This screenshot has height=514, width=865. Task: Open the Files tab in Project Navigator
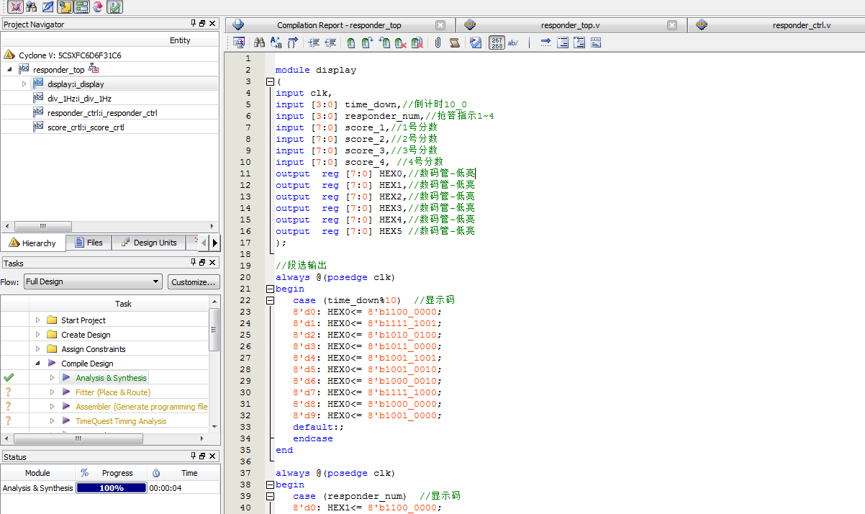point(88,243)
